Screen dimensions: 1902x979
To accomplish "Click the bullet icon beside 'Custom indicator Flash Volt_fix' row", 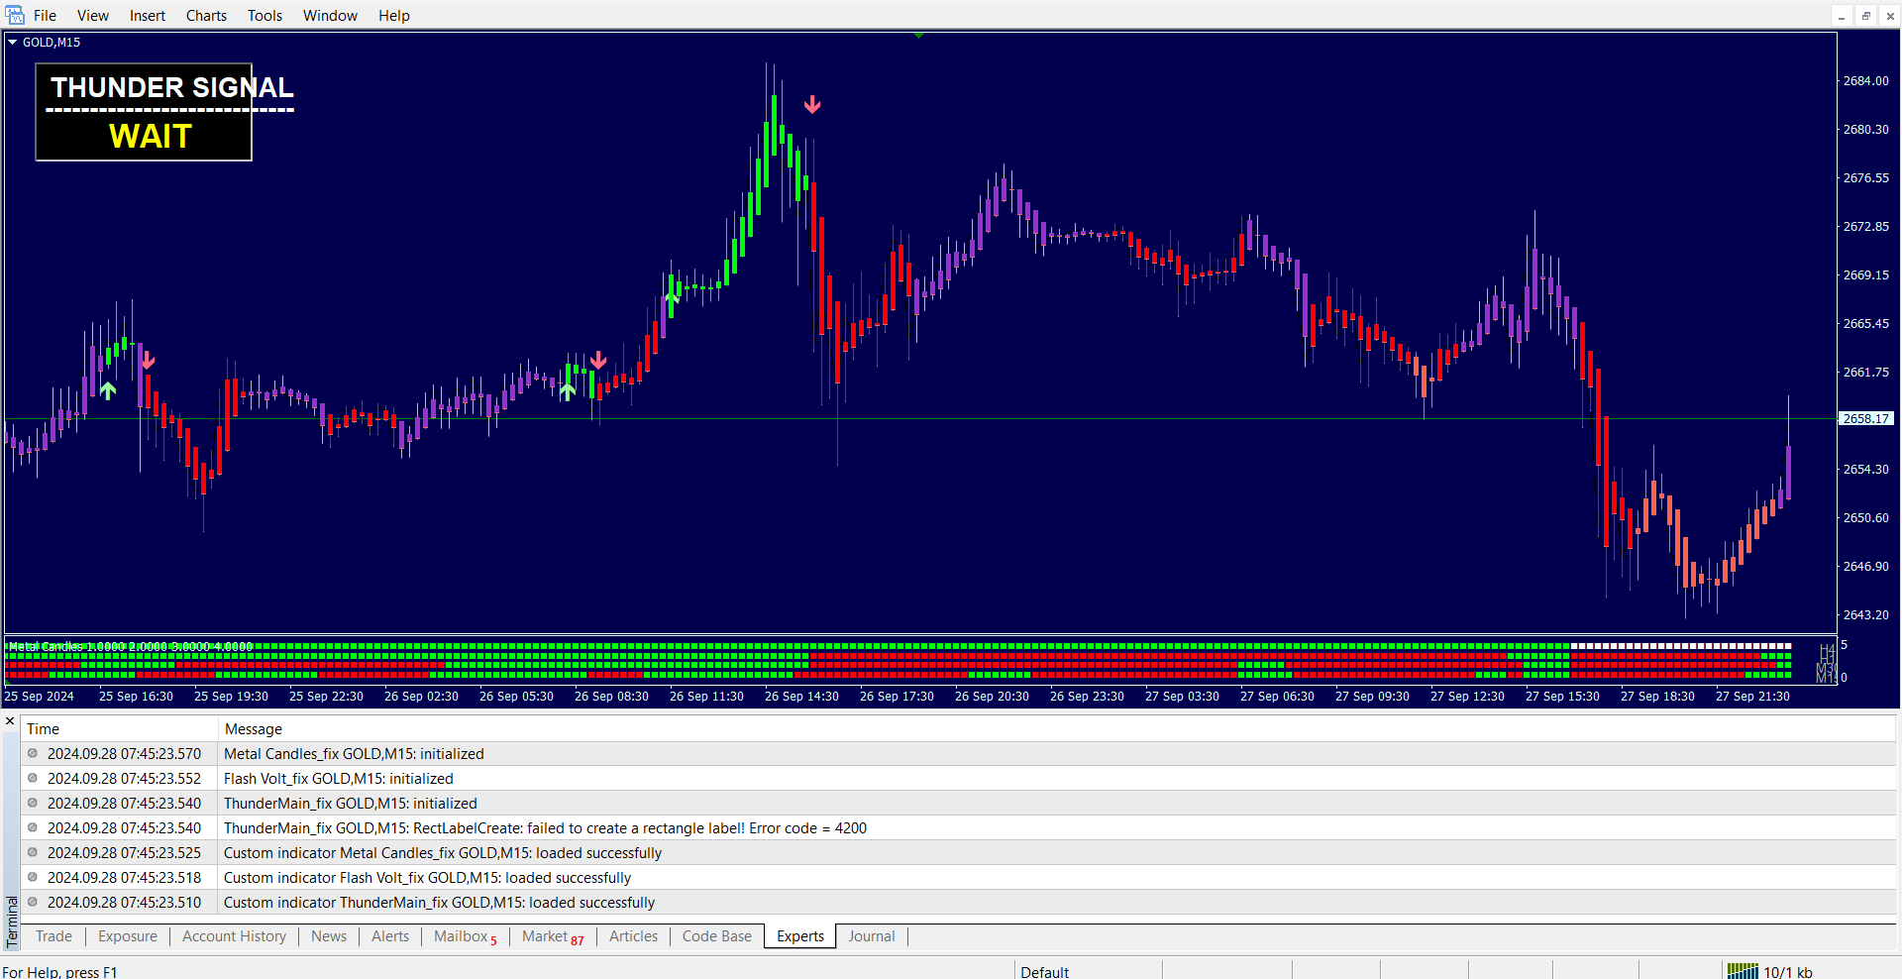I will (x=33, y=877).
